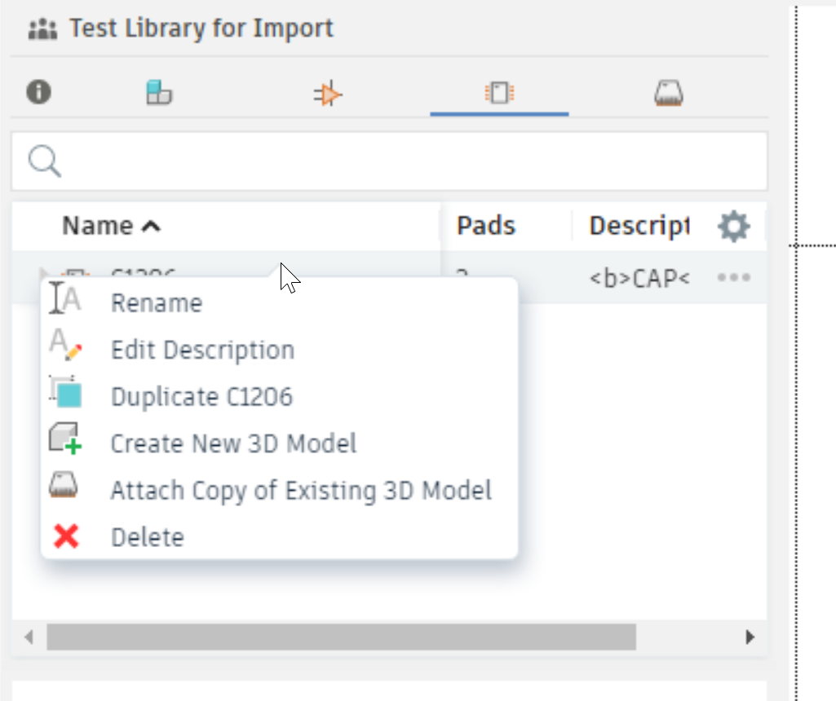This screenshot has width=836, height=701.
Task: Select the footprints tab icon
Action: [498, 93]
